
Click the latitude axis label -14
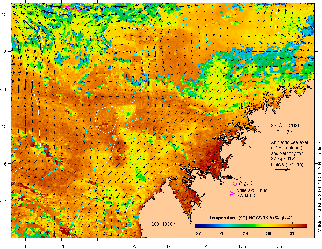click(4, 89)
